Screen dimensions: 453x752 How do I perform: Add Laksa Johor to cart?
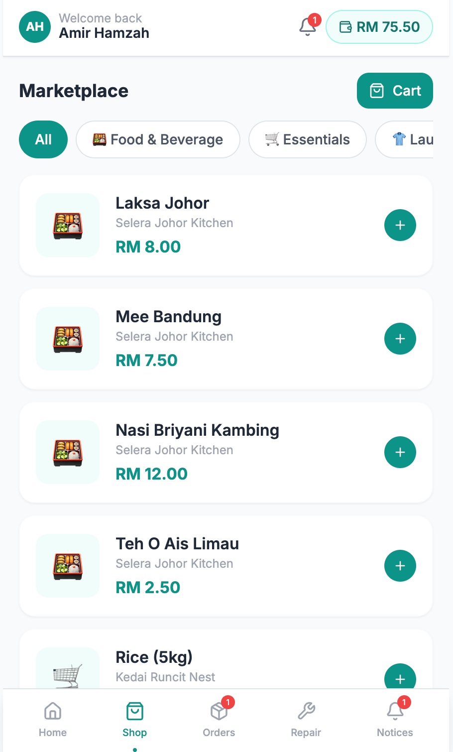pyautogui.click(x=400, y=225)
